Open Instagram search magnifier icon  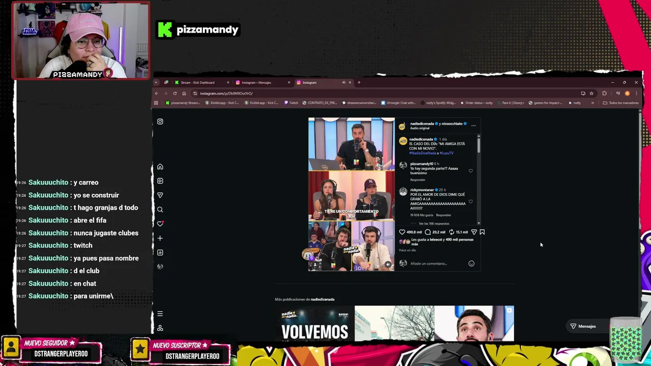point(160,209)
